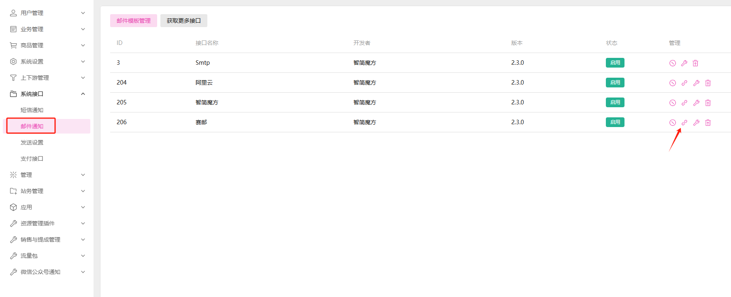Expand the 商品管理 sidebar menu
The height and width of the screenshot is (297, 731).
pos(47,45)
